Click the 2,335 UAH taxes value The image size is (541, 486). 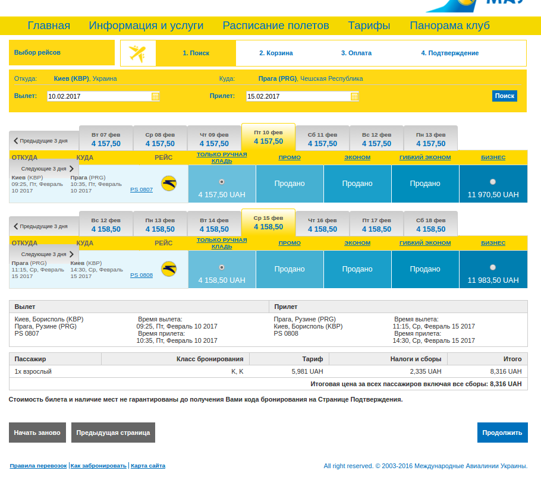tap(426, 371)
